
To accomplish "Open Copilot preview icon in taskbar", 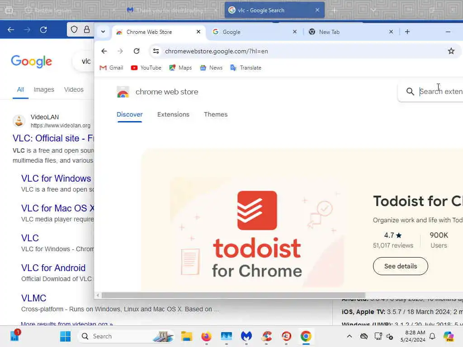I will click(x=449, y=336).
